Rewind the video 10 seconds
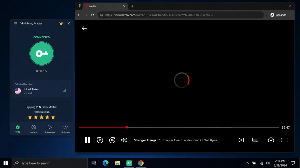Screen dimensions: 300x168 [100, 140]
